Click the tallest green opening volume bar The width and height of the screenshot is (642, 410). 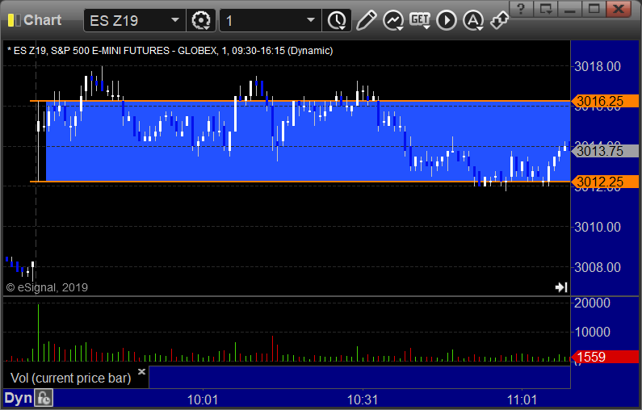(39, 333)
